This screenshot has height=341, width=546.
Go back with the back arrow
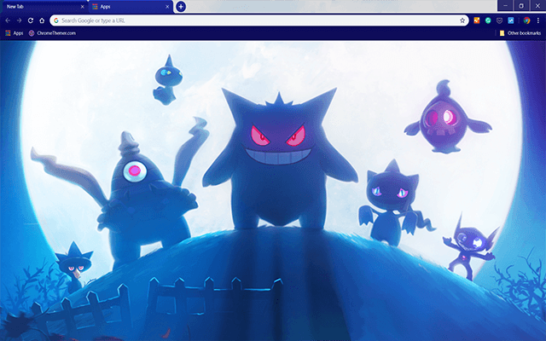point(8,20)
